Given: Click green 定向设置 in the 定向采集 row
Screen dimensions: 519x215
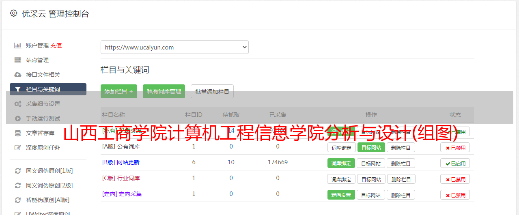Looking at the screenshot, I should (x=341, y=195).
